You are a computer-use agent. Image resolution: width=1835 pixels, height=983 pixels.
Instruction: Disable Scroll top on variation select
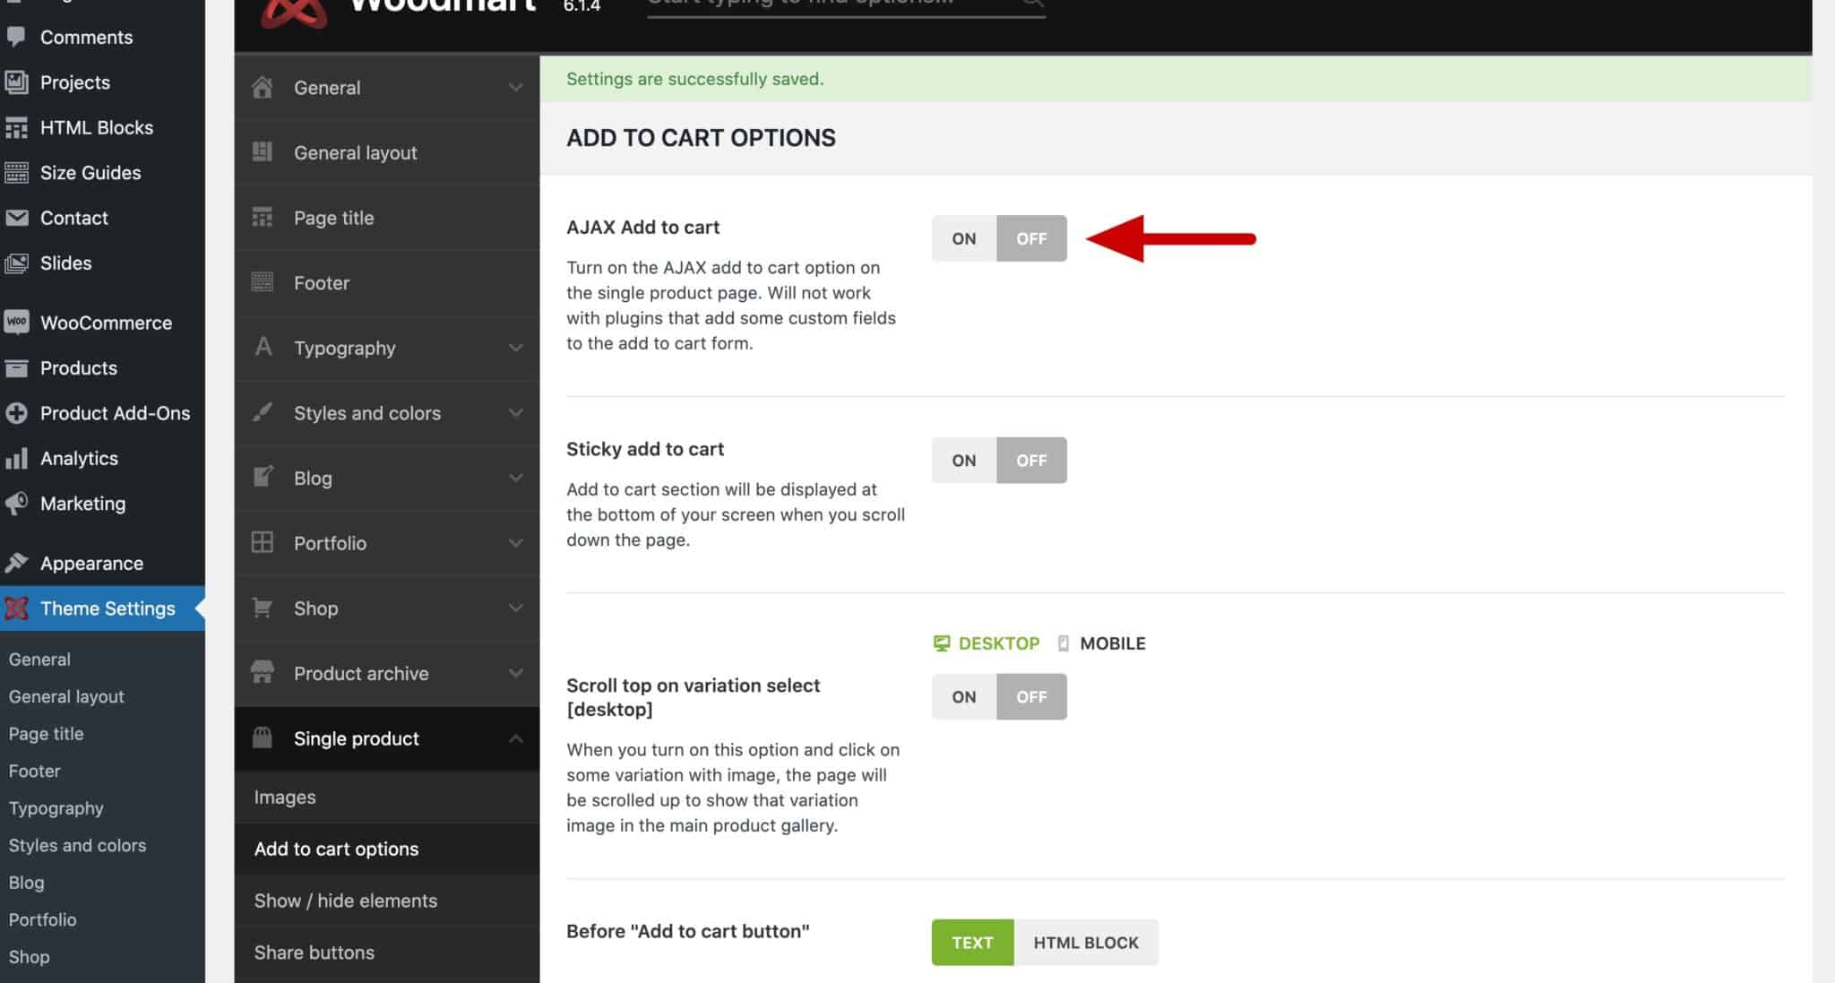coord(1031,696)
